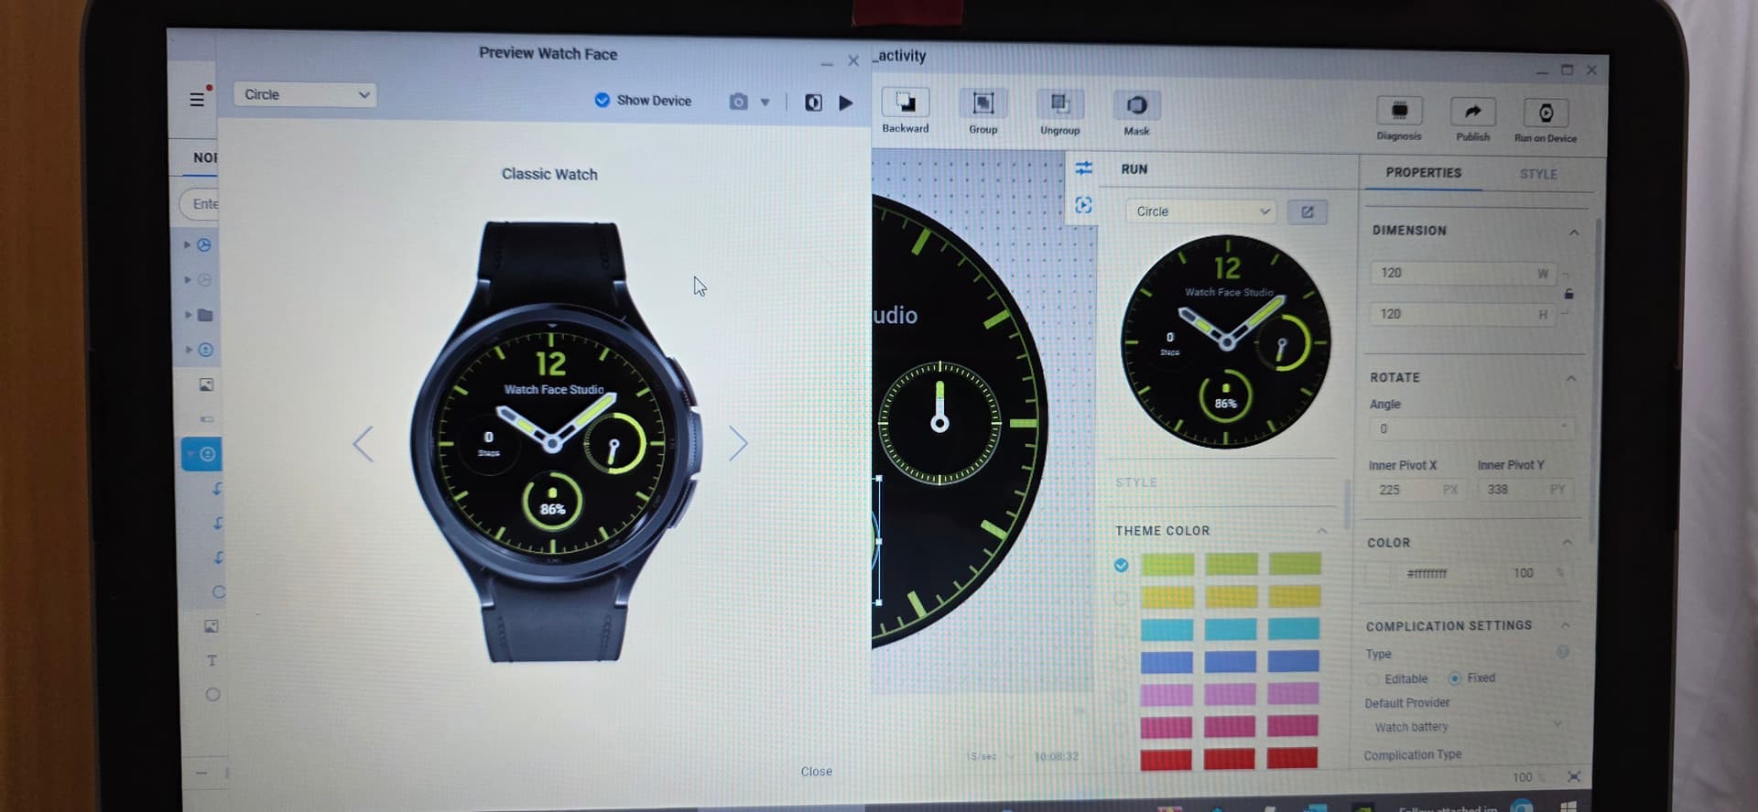Screen dimensions: 1758x812
Task: Open the white color swatch in the Color section
Action: coord(1379,574)
